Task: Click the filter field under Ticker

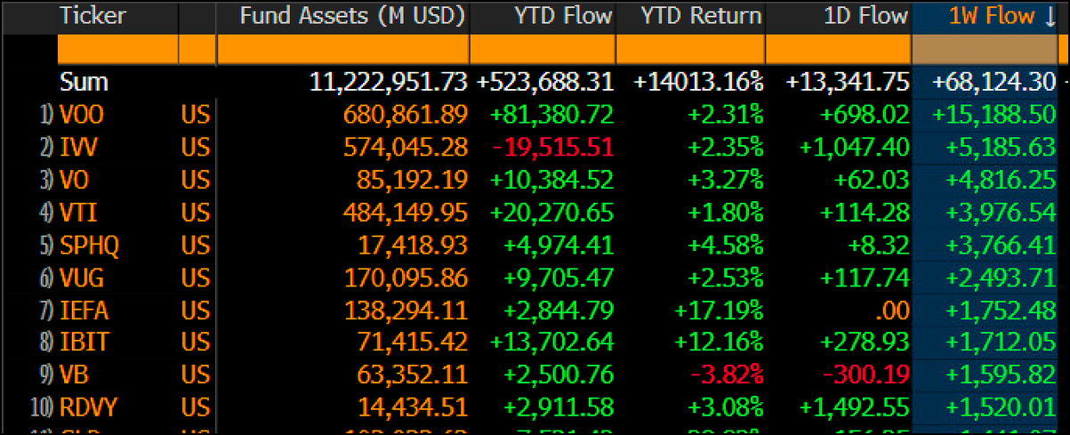Action: [117, 49]
